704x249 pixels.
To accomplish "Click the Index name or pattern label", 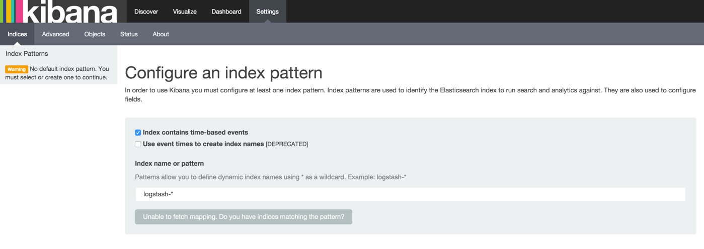I will click(169, 164).
